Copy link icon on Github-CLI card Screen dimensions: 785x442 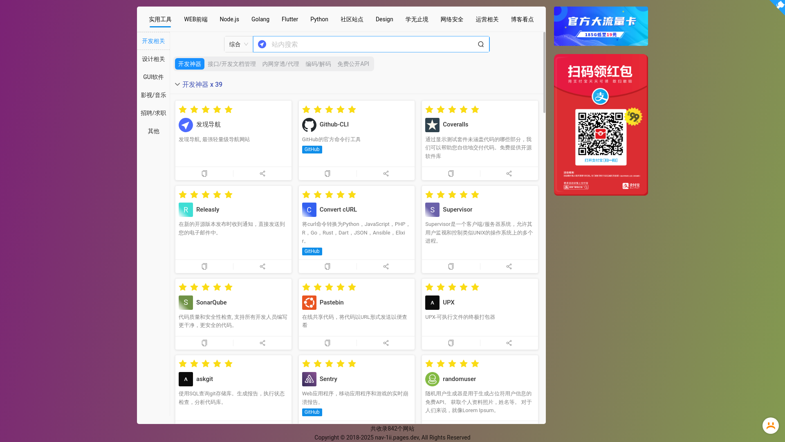point(327,174)
